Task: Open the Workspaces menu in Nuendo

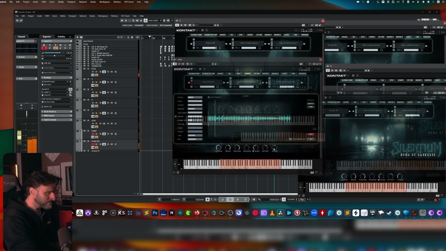Action: pyautogui.click(x=103, y=16)
